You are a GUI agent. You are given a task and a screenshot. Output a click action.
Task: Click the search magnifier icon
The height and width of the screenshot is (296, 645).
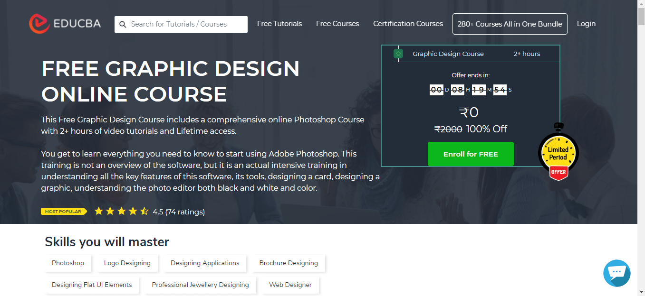click(123, 24)
